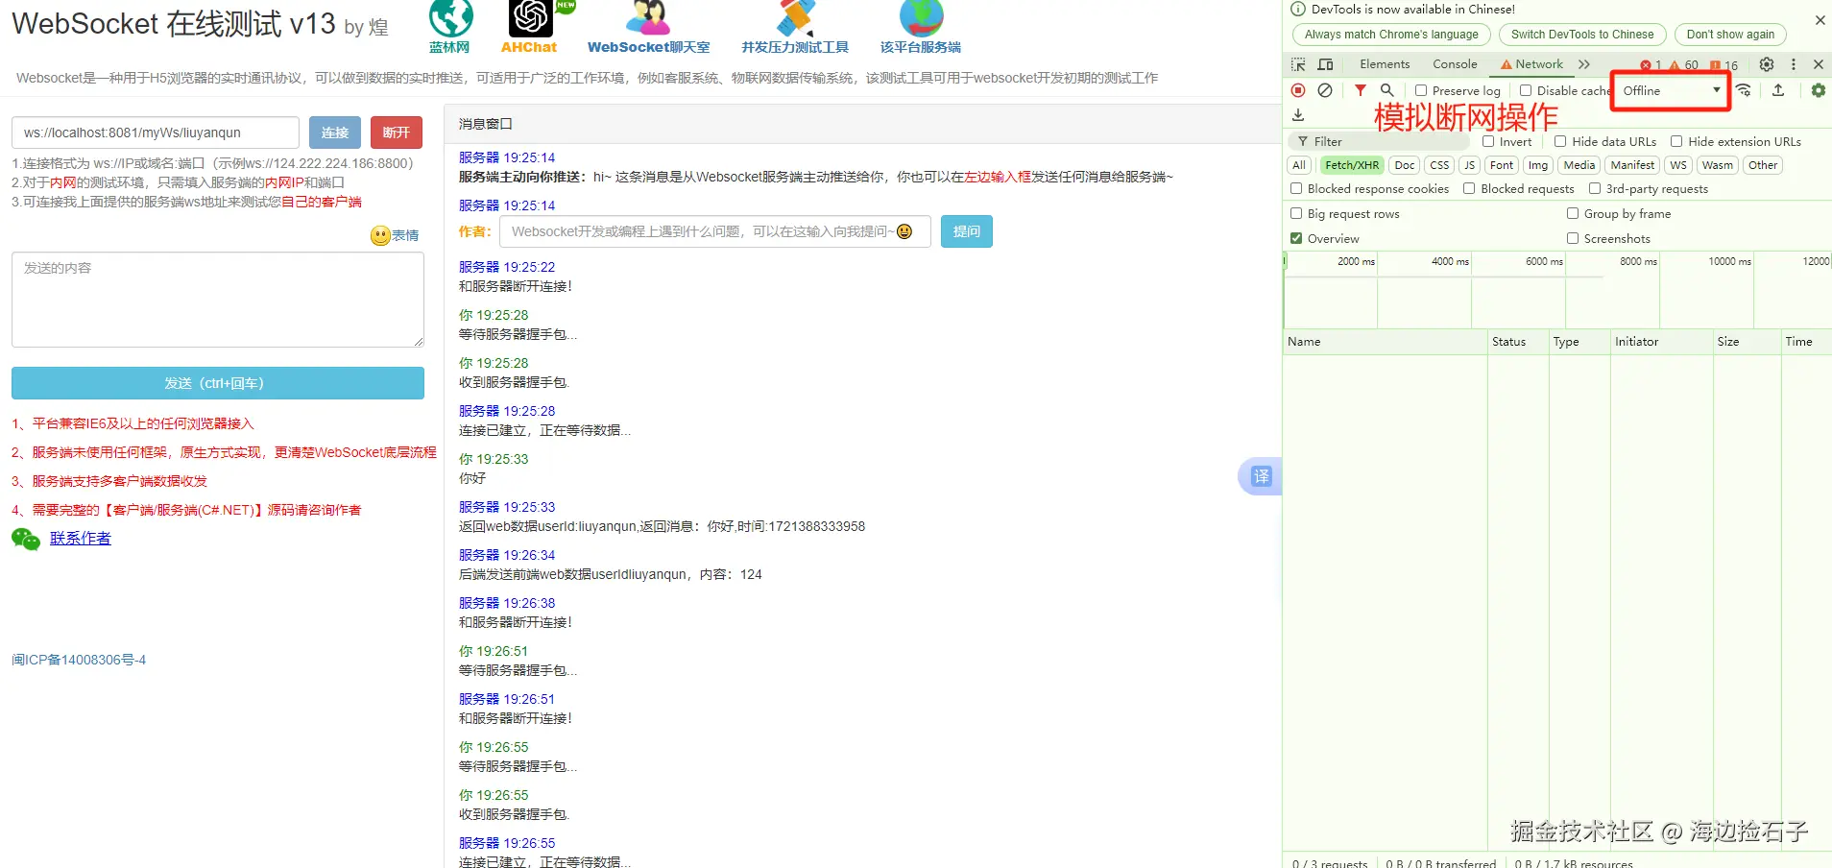Focus the 作者 question input box
Screen dimensions: 1832x868
tap(715, 231)
